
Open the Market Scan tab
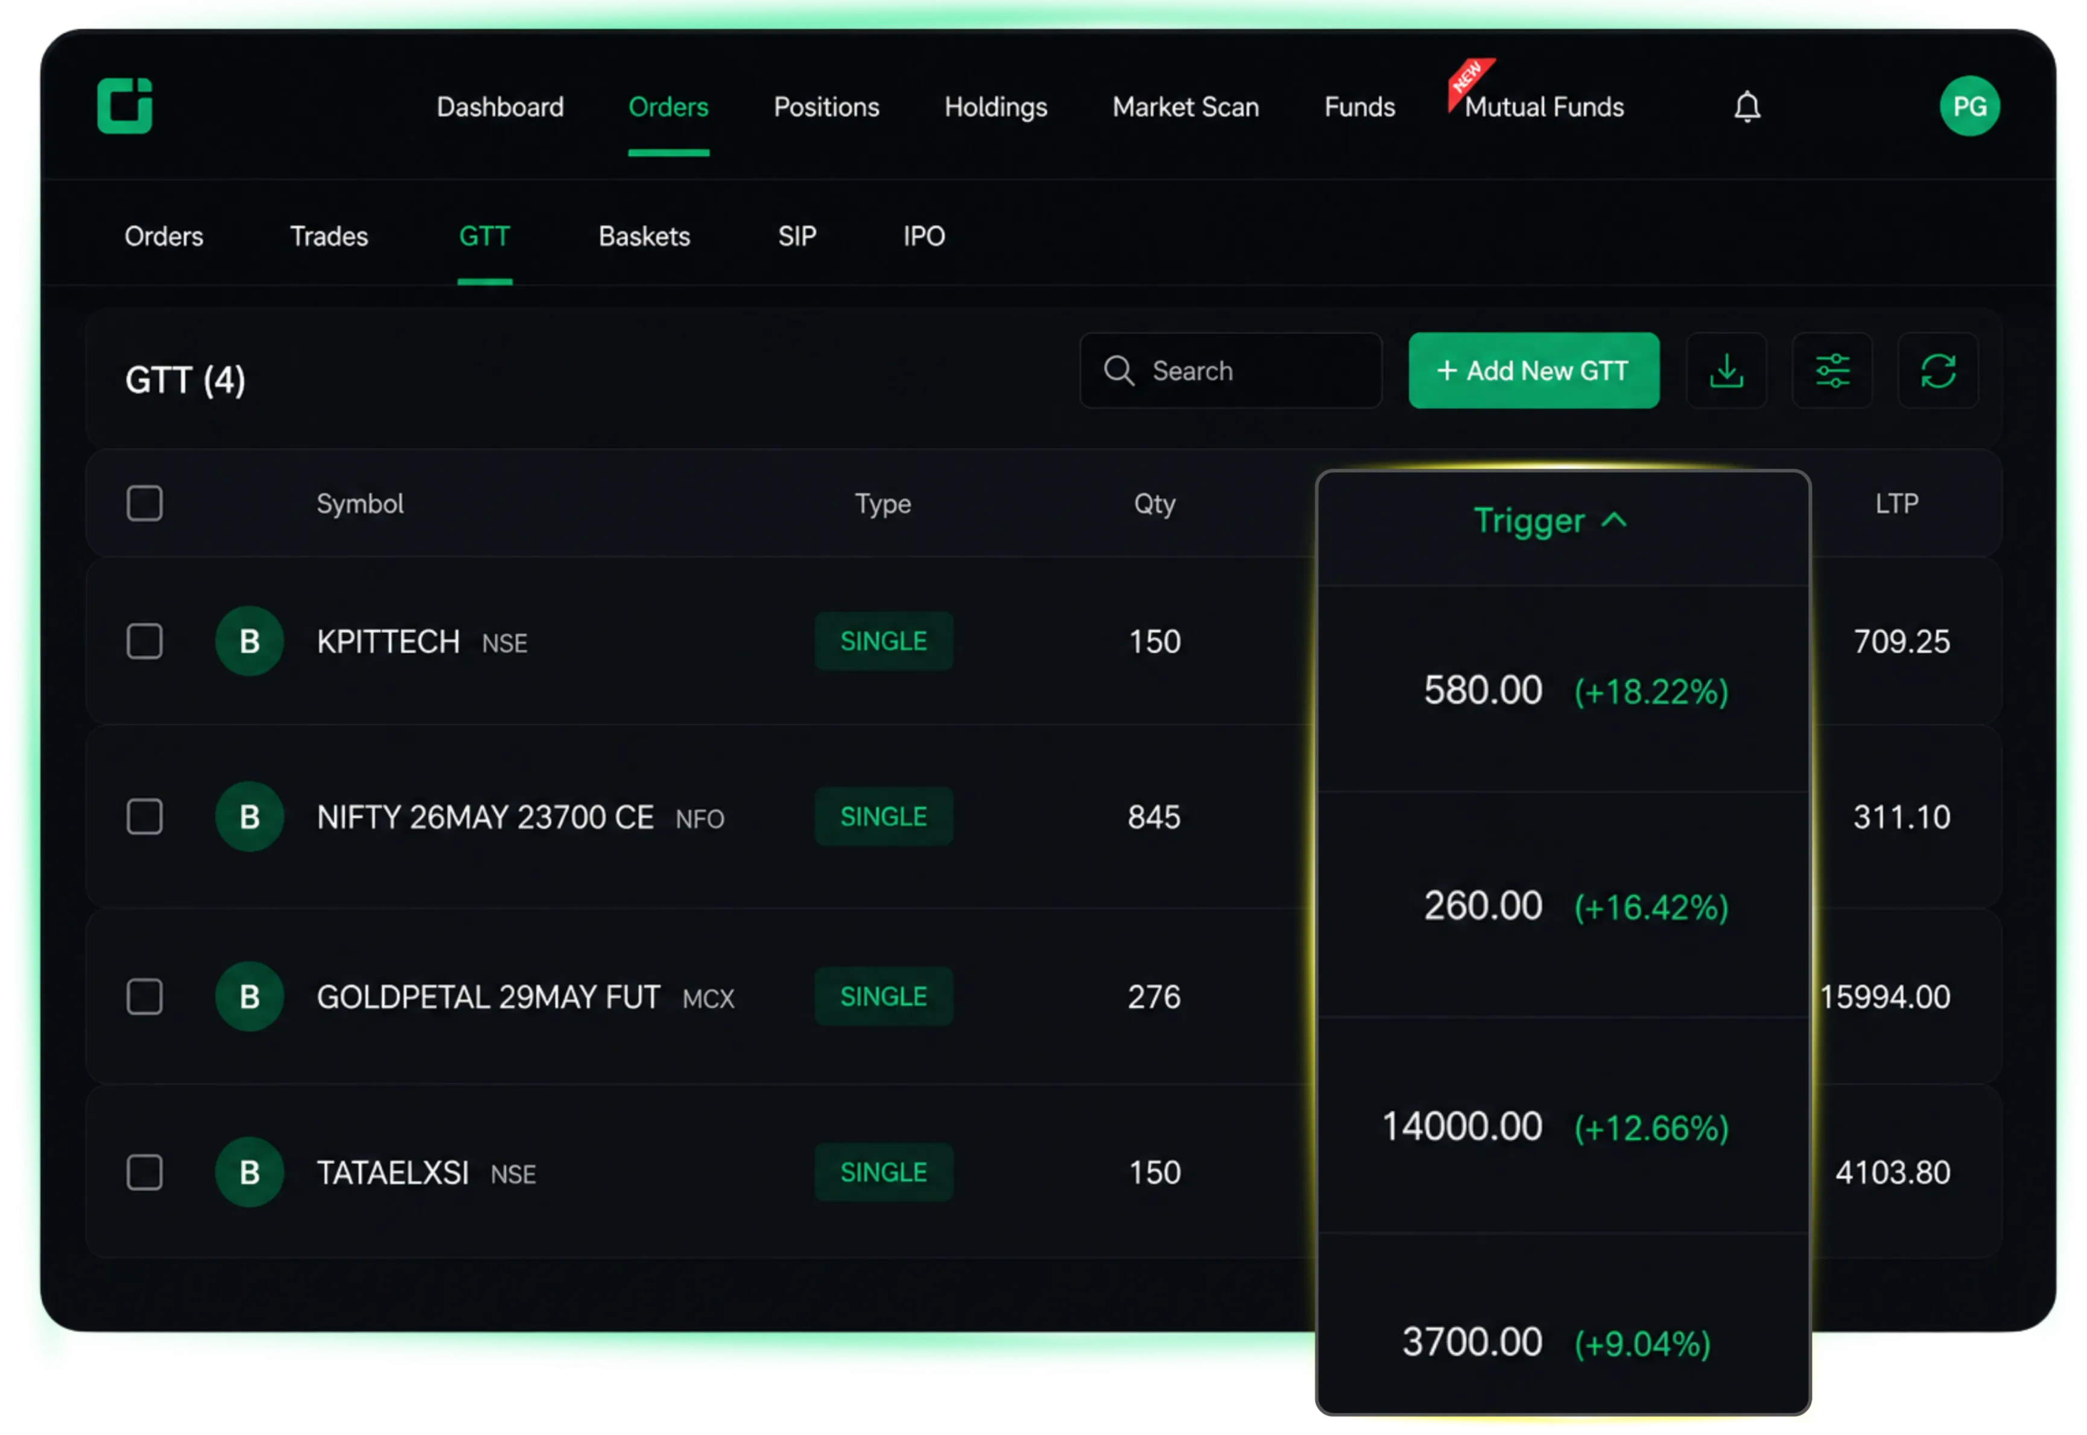click(1185, 107)
